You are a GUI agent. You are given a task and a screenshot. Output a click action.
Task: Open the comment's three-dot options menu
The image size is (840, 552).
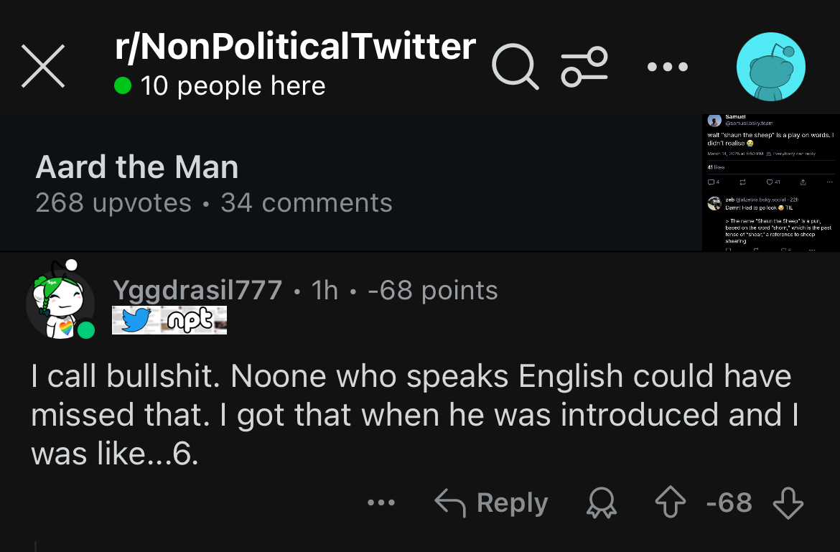(381, 502)
